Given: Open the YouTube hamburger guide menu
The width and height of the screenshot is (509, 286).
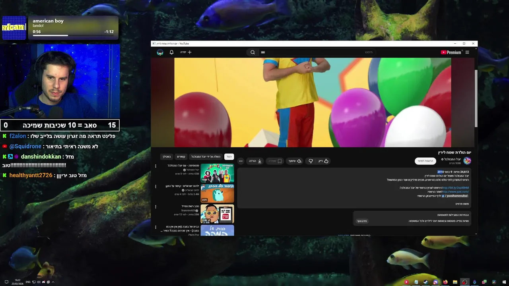Looking at the screenshot, I should tap(467, 52).
